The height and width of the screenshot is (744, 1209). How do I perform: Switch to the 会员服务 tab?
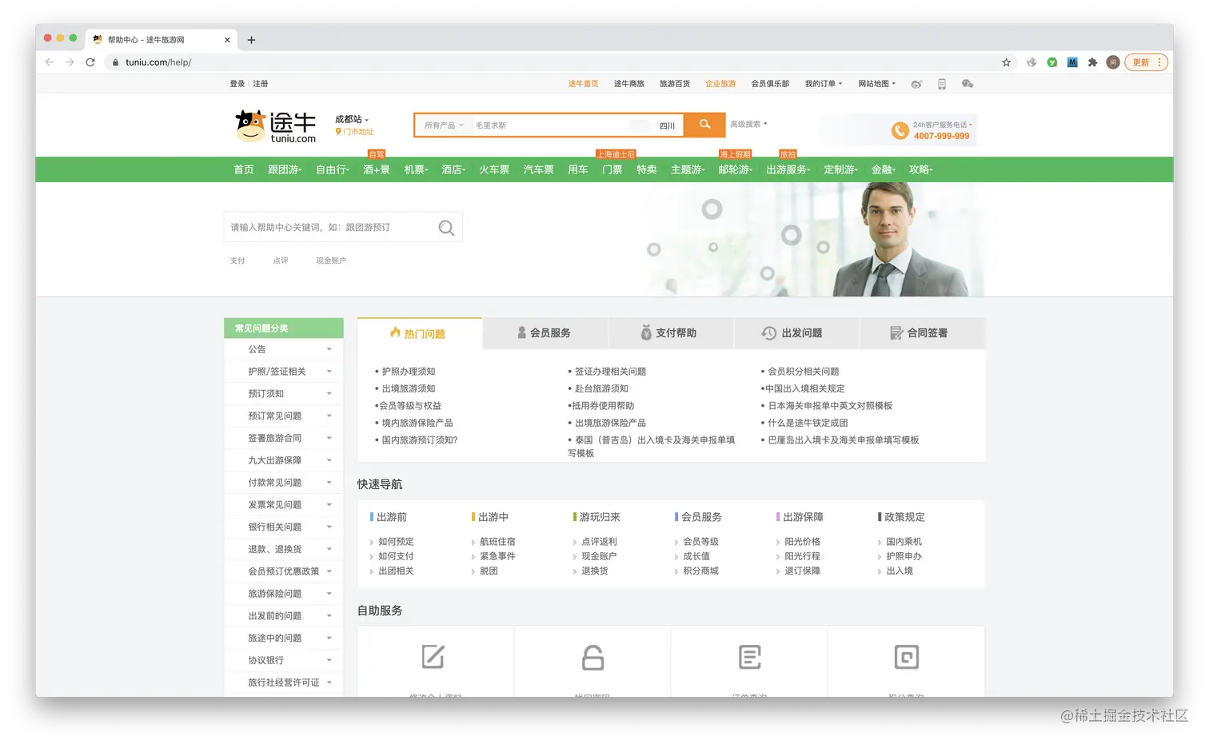[x=545, y=333]
